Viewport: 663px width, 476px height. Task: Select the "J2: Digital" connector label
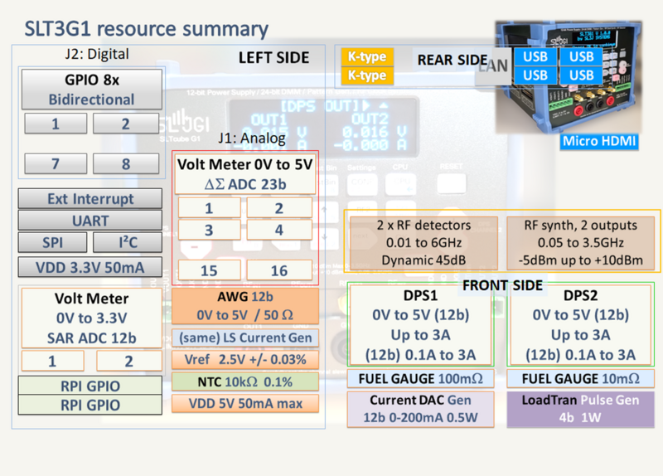point(97,54)
